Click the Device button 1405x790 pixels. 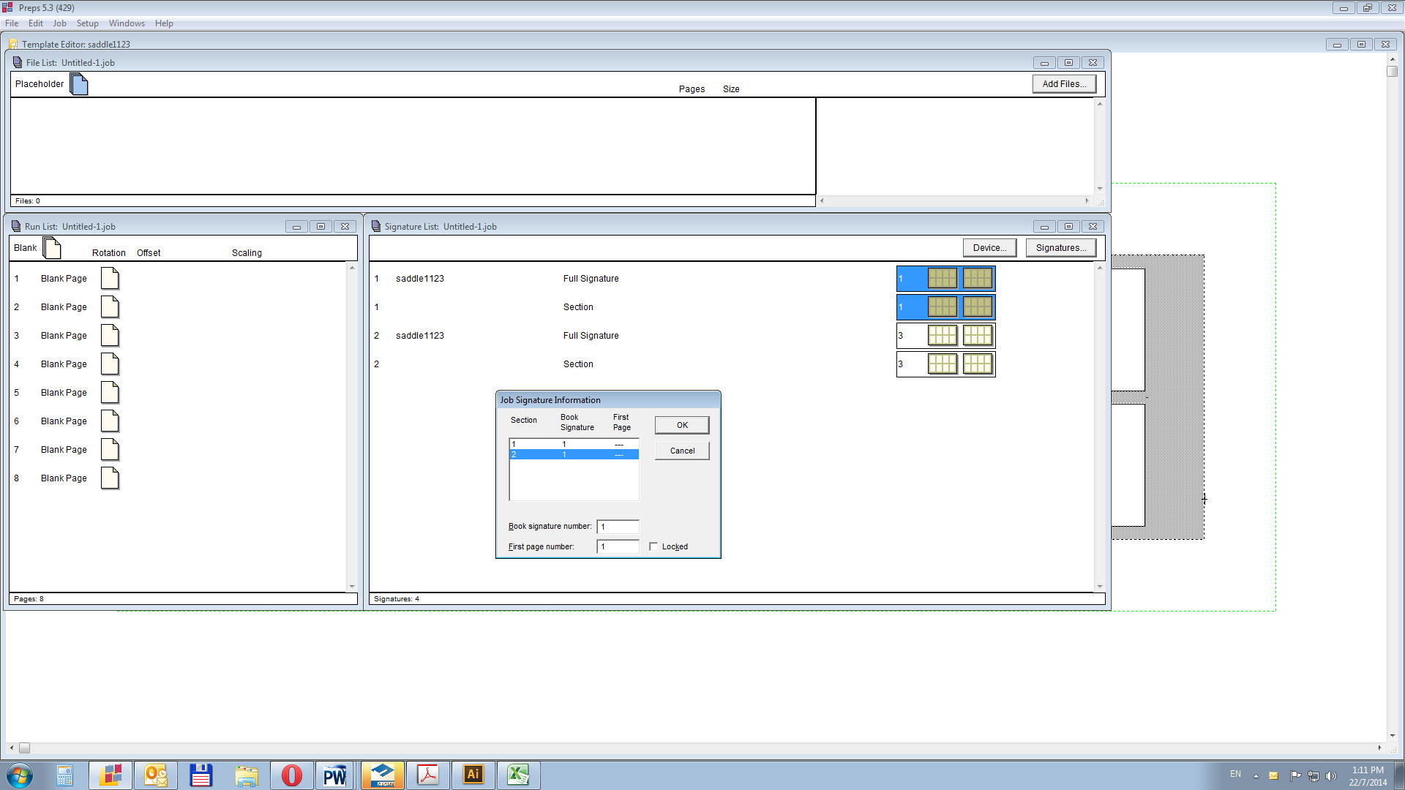click(x=989, y=248)
